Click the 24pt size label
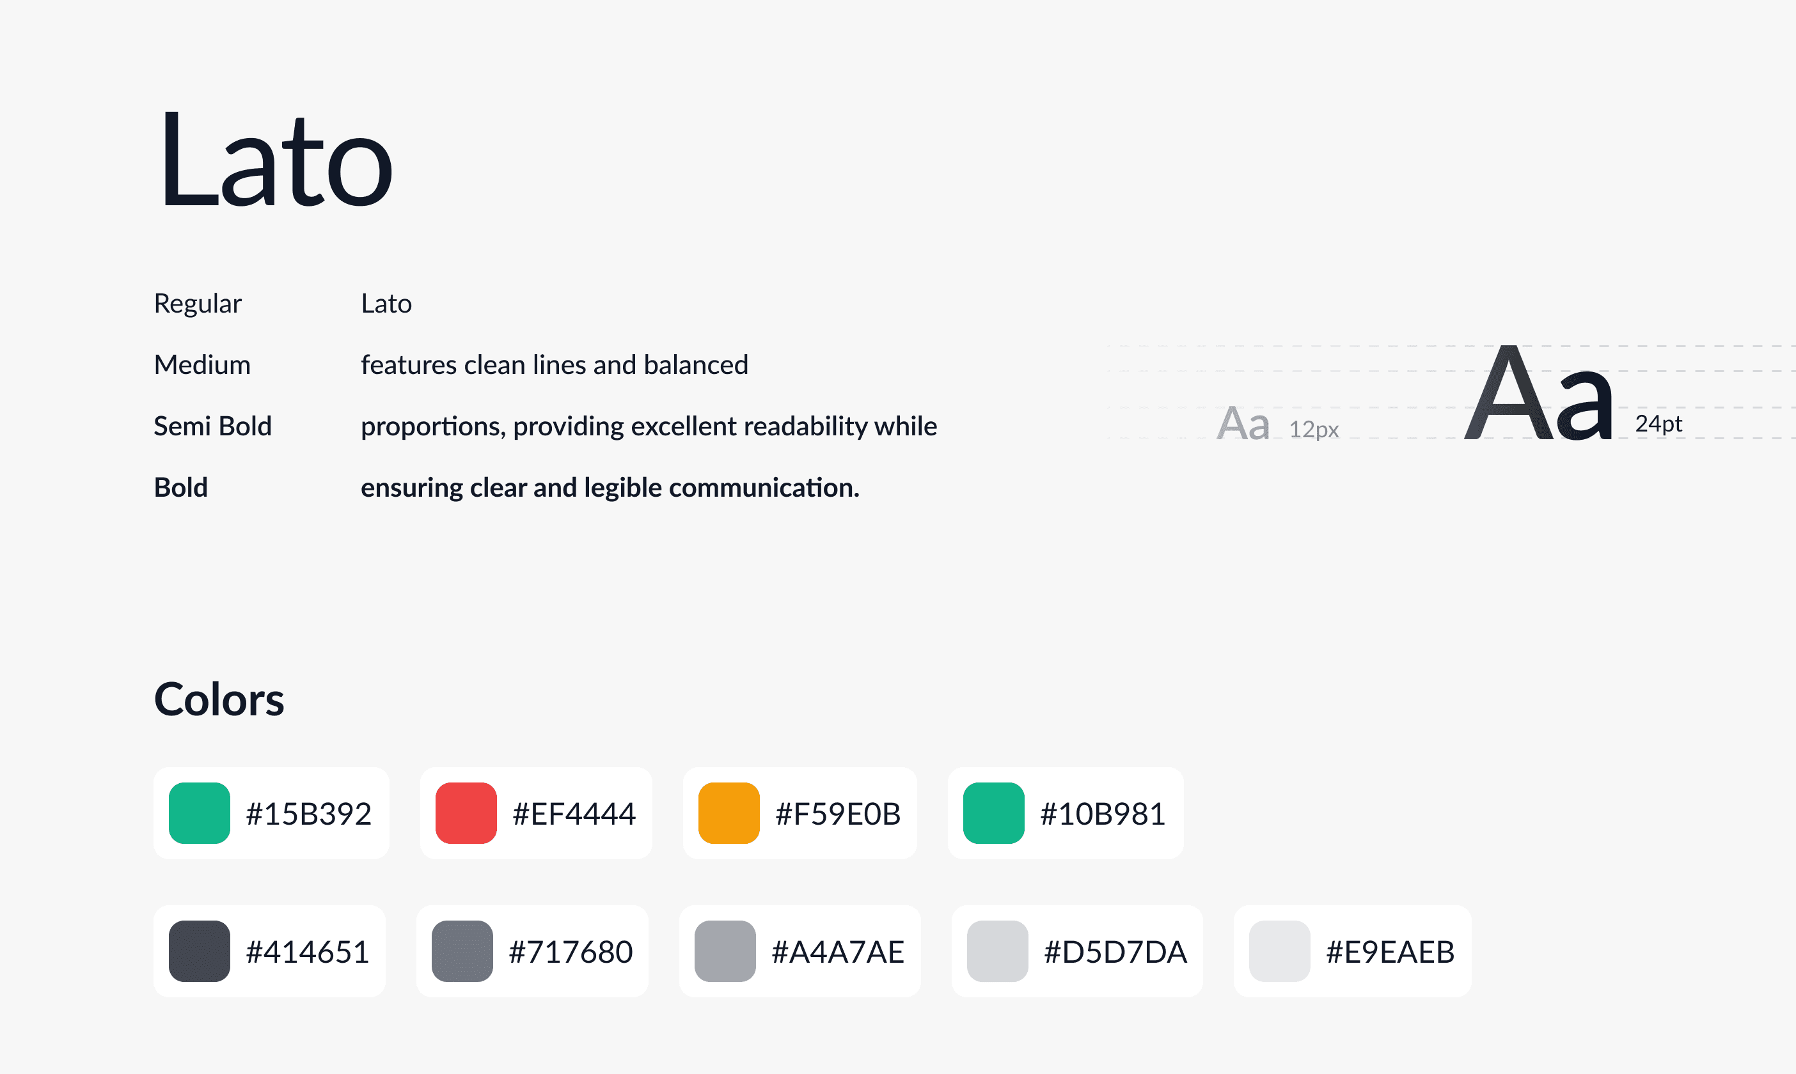The width and height of the screenshot is (1796, 1074). point(1658,424)
